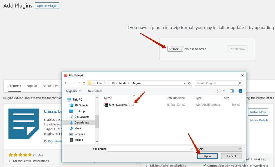Open the Recent locations dropdown arrow
The image size is (275, 167).
[x=79, y=83]
